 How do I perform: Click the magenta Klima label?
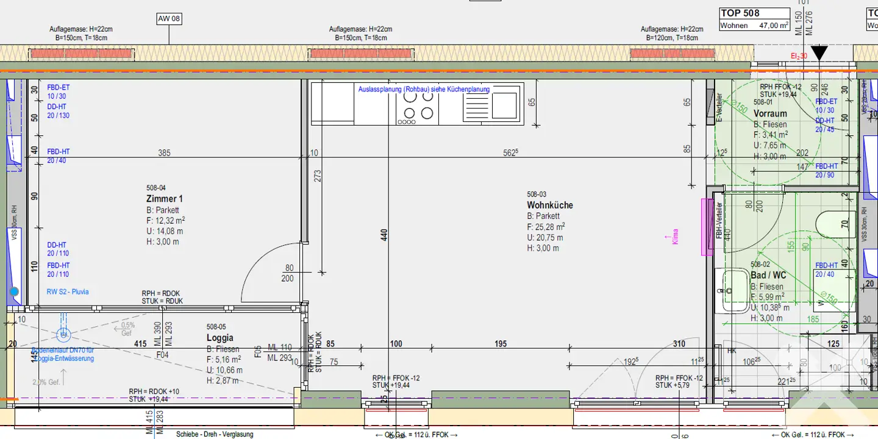[x=675, y=237]
